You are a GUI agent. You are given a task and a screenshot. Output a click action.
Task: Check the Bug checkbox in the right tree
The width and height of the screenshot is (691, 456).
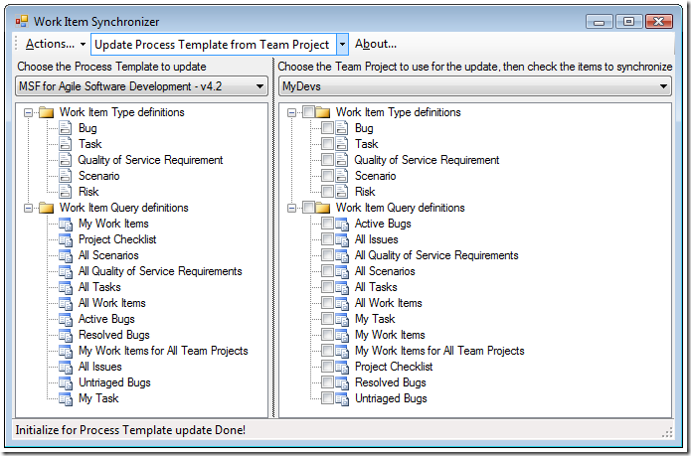click(x=327, y=128)
